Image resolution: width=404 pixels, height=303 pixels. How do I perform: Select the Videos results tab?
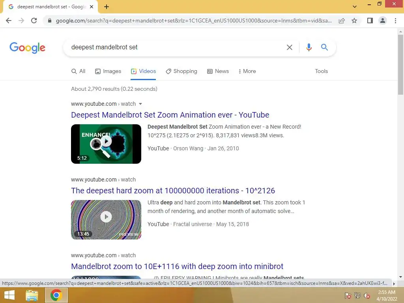coord(143,71)
